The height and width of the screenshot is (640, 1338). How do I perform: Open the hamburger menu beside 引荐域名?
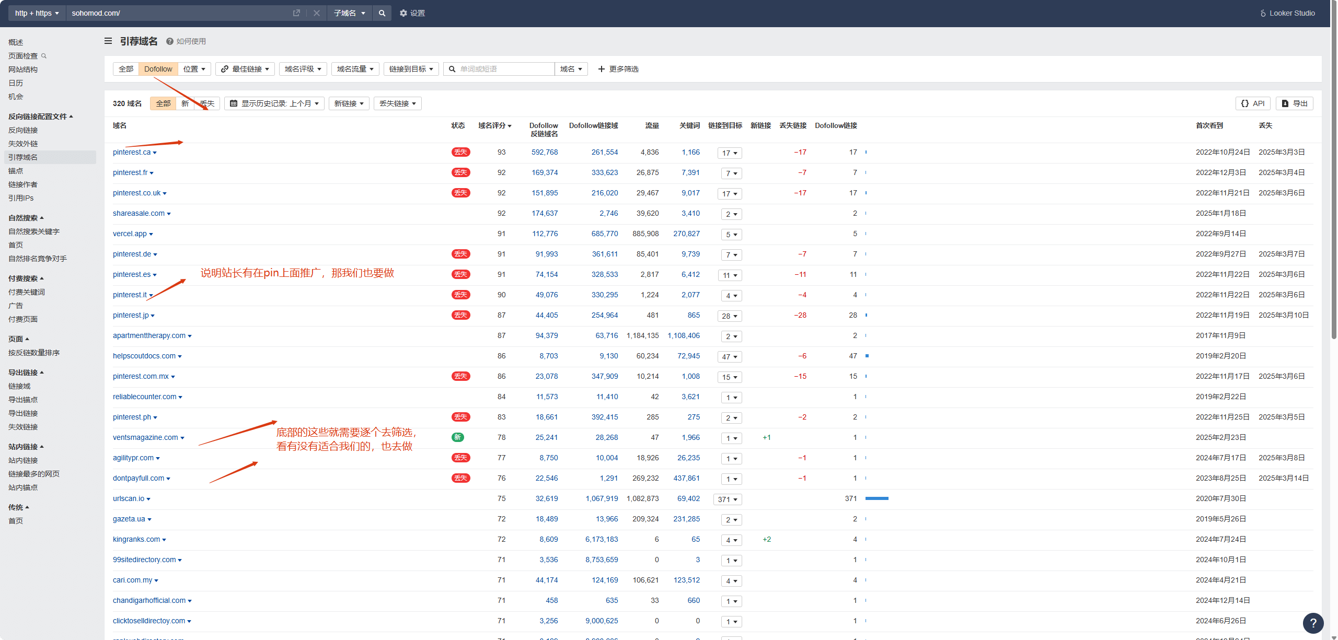point(108,41)
